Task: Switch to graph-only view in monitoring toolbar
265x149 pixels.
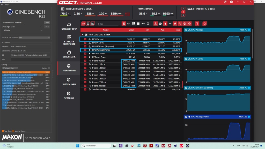Action: 93,24
